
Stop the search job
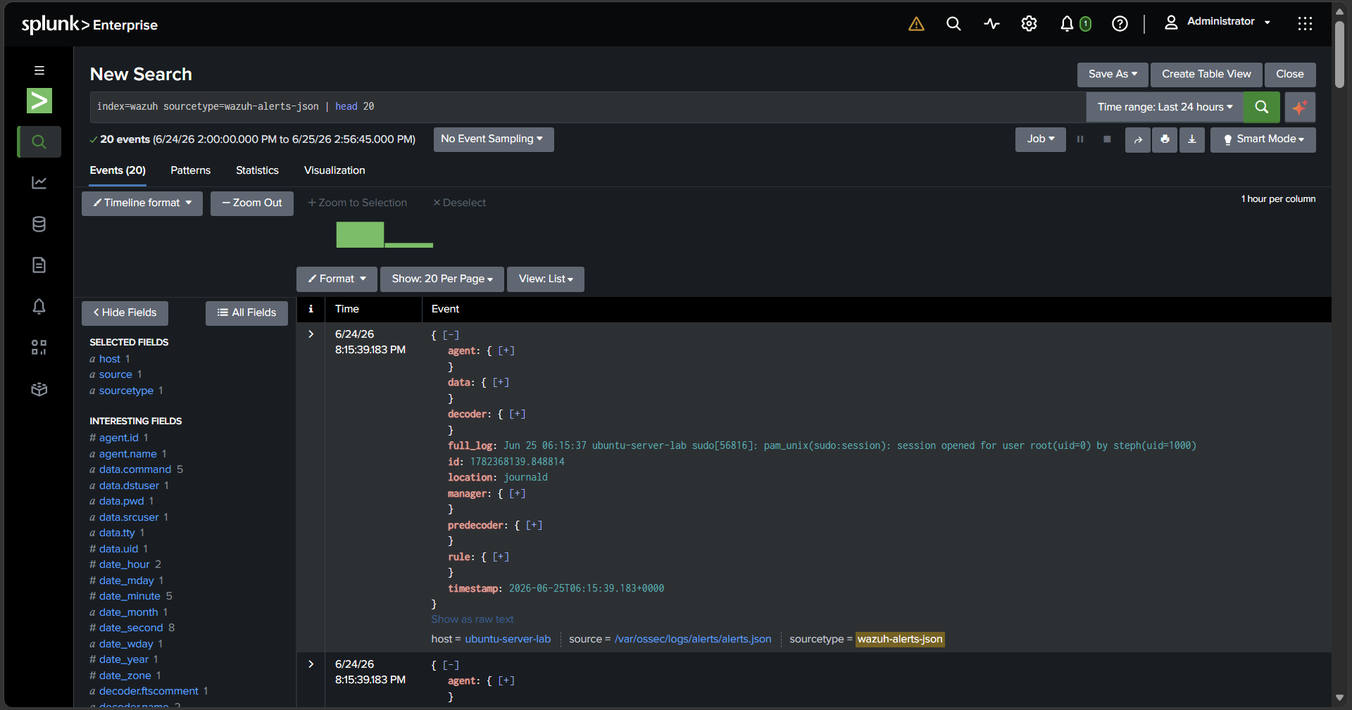coord(1107,139)
